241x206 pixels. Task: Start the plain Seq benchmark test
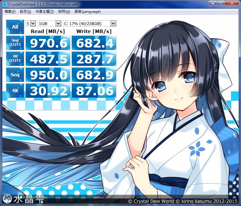(x=15, y=75)
